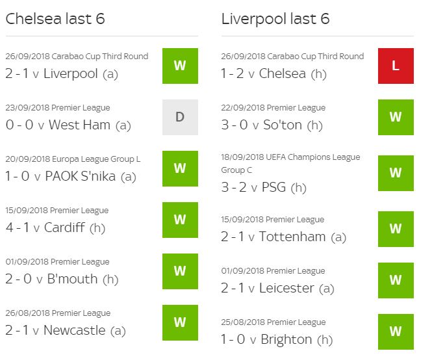The width and height of the screenshot is (432, 364).
Task: Click W badge beside PAOK S'nika result
Action: pos(180,168)
